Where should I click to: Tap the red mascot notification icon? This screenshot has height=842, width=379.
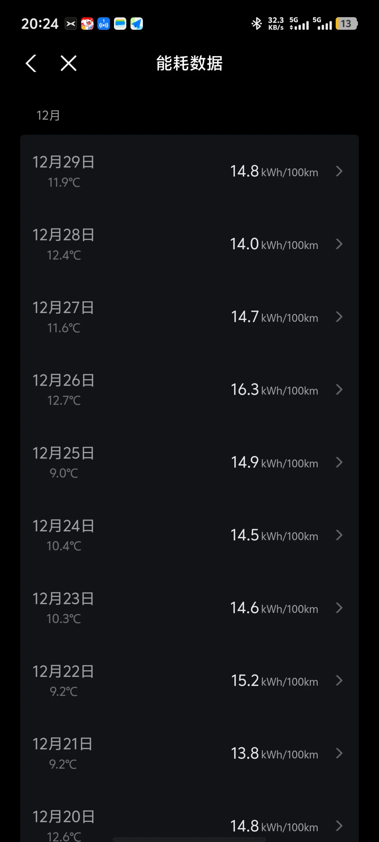87,24
